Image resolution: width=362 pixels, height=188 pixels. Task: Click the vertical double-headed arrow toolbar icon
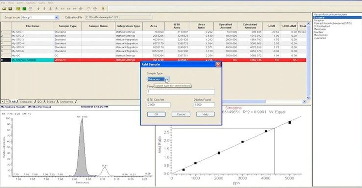click(x=50, y=9)
